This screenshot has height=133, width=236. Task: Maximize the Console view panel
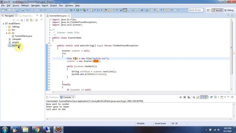tap(232, 97)
